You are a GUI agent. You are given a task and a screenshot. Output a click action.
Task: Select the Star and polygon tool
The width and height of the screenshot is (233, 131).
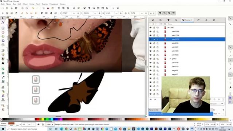pyautogui.click(x=3, y=36)
